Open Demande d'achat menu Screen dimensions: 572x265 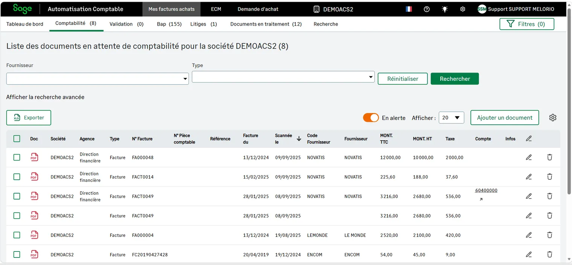(258, 9)
